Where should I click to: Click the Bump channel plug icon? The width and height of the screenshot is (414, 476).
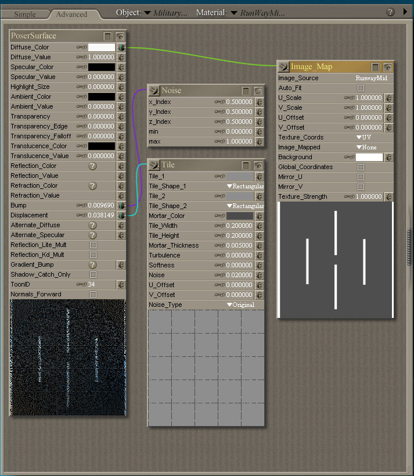click(121, 205)
